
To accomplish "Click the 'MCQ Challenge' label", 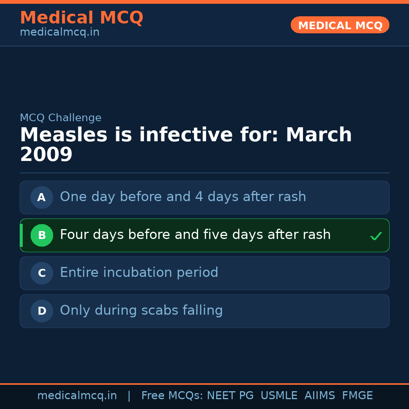I will pos(61,118).
